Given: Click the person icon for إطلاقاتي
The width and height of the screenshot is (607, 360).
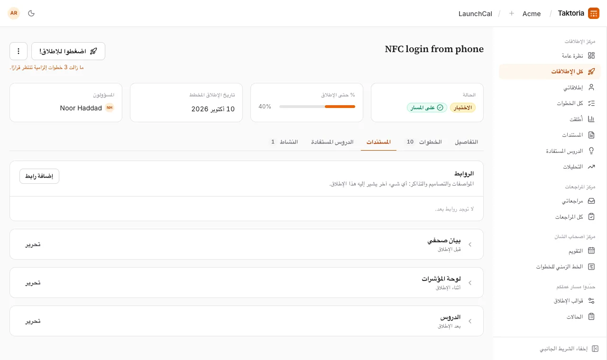Looking at the screenshot, I should point(591,87).
